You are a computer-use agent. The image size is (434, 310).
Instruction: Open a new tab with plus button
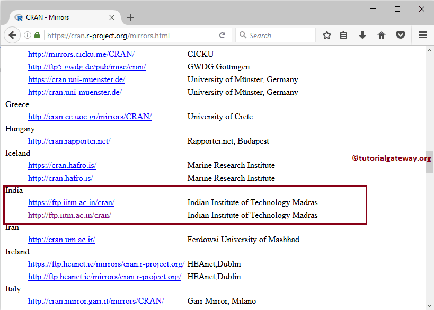click(130, 17)
